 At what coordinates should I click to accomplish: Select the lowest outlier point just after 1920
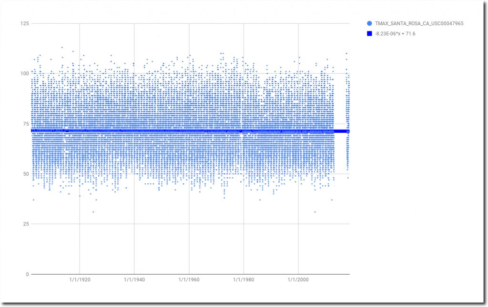coord(93,212)
